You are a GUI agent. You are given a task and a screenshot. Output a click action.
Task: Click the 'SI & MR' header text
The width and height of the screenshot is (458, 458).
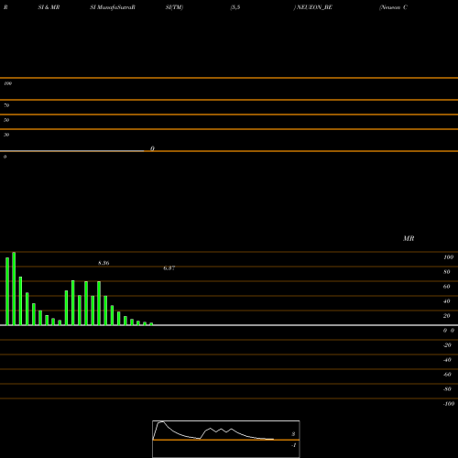click(49, 7)
